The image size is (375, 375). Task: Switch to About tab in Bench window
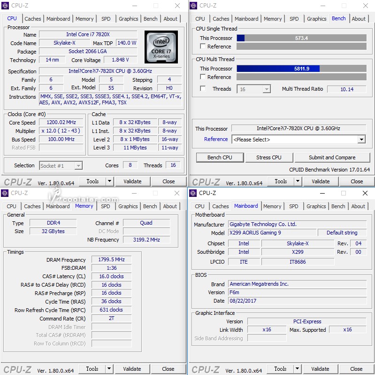(x=359, y=19)
